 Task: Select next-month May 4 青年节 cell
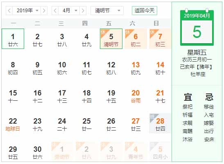point(136,152)
